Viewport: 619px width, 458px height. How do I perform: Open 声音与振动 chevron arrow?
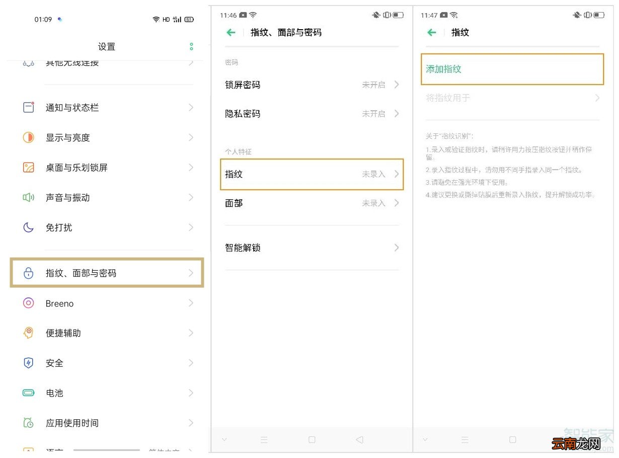click(191, 197)
